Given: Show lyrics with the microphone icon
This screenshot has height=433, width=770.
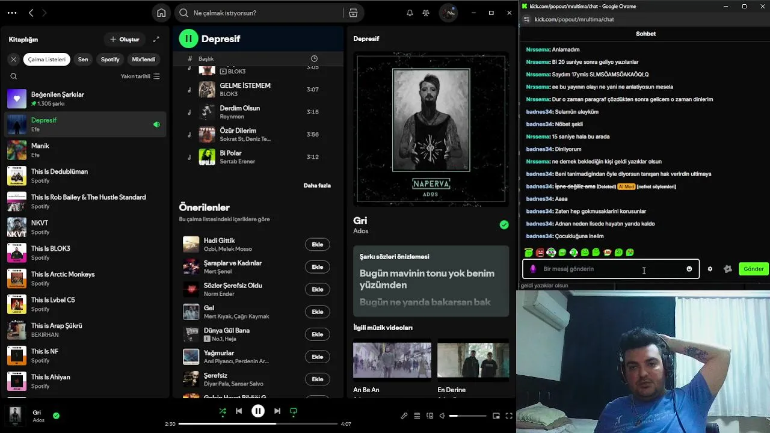Looking at the screenshot, I should point(404,416).
